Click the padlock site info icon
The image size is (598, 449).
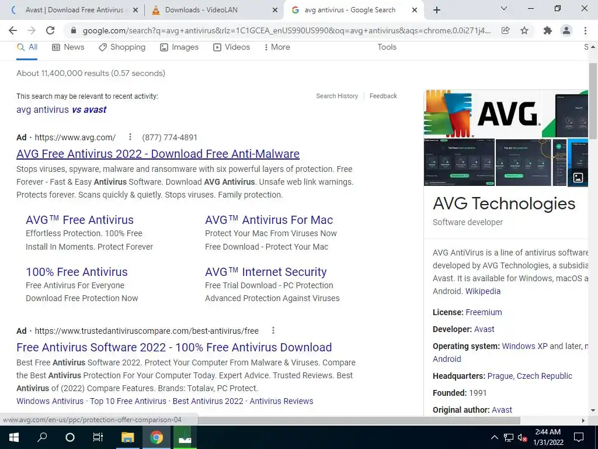click(x=74, y=30)
